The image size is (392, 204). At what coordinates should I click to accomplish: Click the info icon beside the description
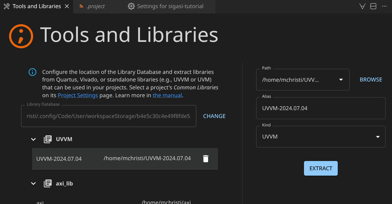pyautogui.click(x=33, y=72)
